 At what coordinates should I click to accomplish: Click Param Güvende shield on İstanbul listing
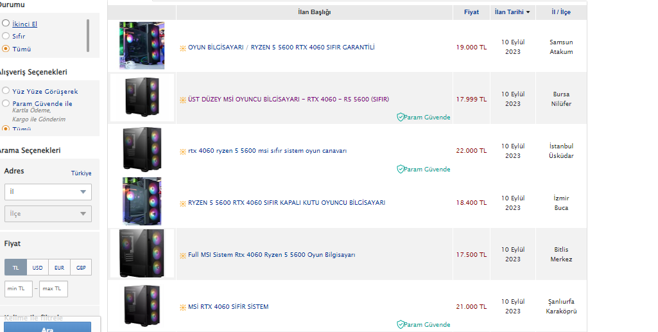[x=400, y=170]
